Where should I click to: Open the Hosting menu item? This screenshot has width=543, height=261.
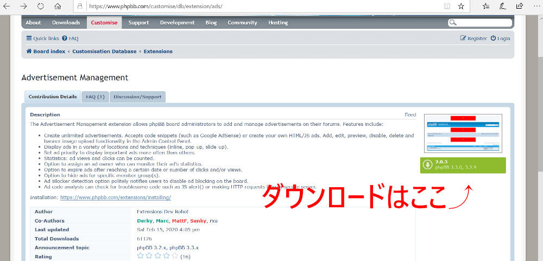(278, 22)
